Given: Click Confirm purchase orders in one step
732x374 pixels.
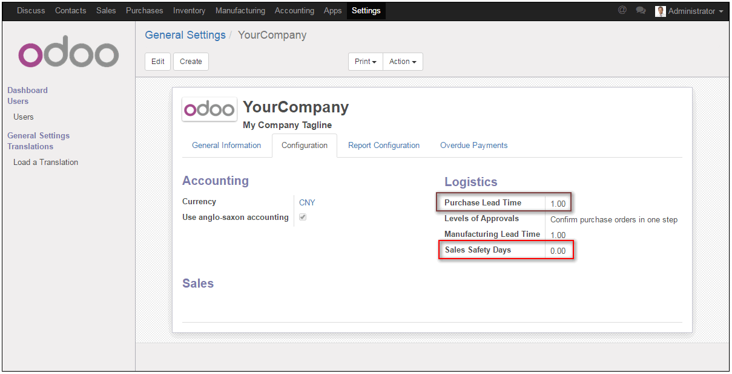Looking at the screenshot, I should pyautogui.click(x=614, y=219).
